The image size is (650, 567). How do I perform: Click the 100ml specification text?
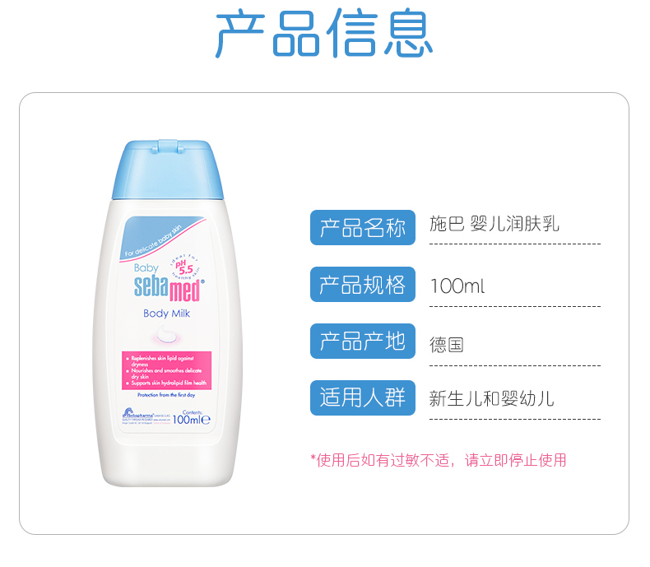coord(457,286)
